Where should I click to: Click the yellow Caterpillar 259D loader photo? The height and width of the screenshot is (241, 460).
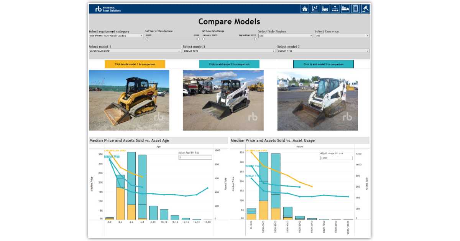click(129, 100)
